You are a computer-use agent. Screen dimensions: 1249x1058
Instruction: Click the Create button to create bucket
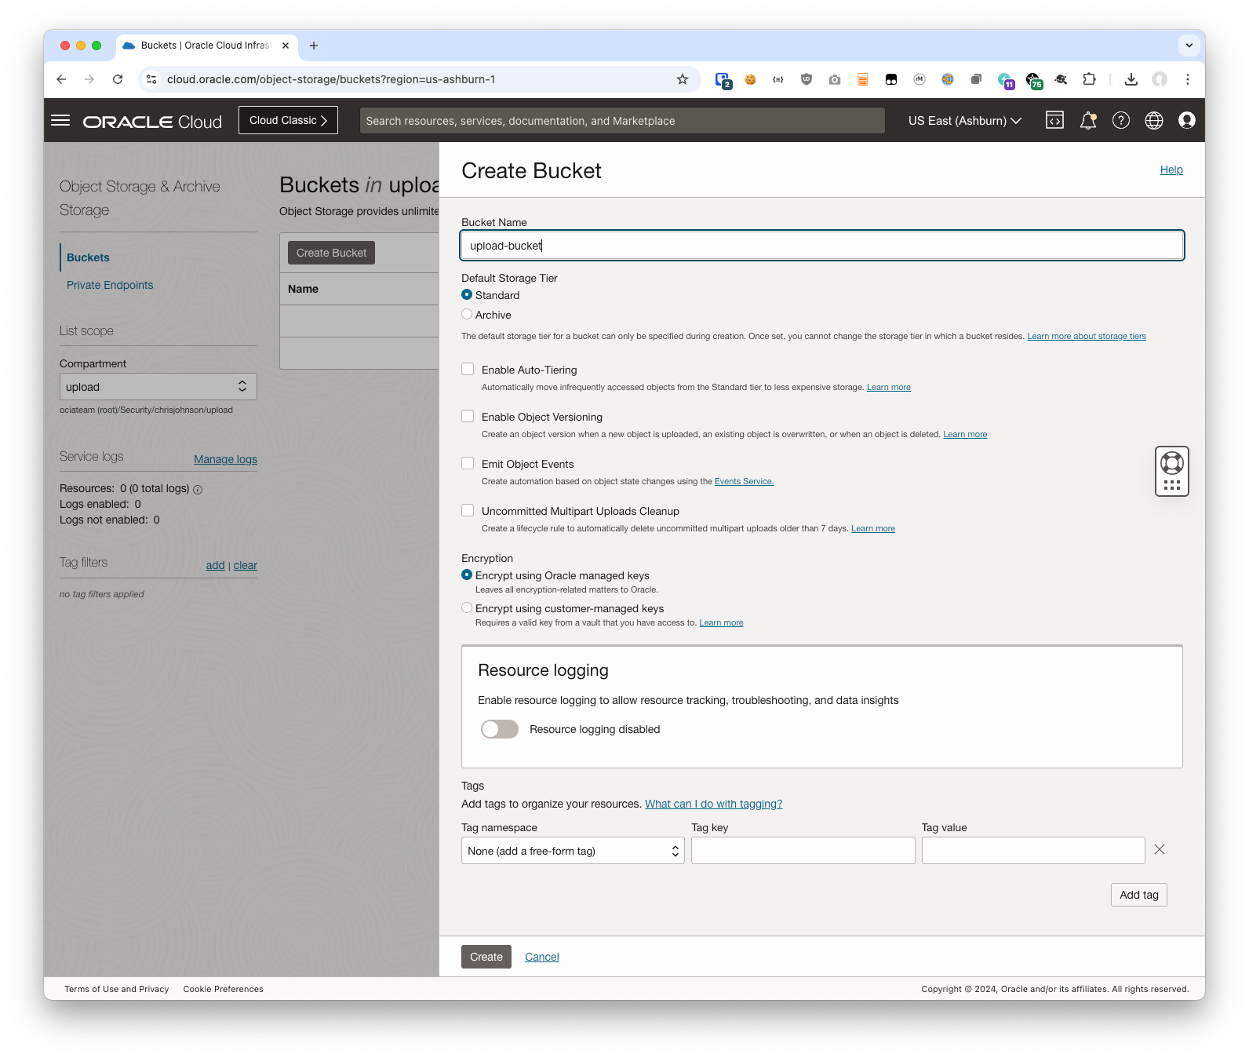pos(486,957)
